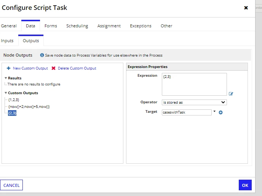Click the Expression Properties heading

[x=147, y=67]
